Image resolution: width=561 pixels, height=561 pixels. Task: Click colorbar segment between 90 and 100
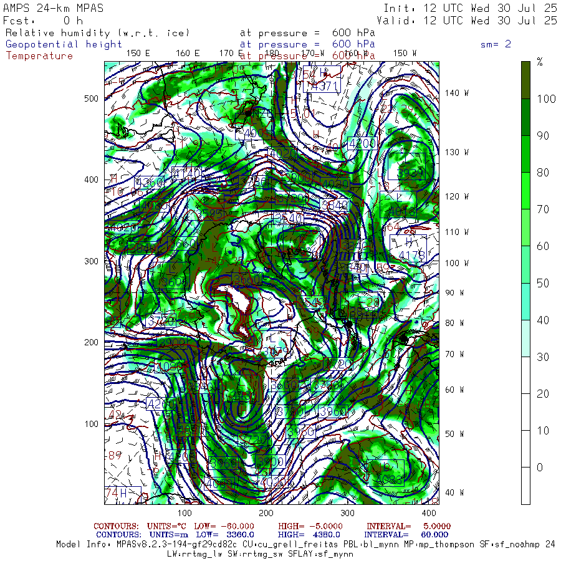(x=525, y=117)
